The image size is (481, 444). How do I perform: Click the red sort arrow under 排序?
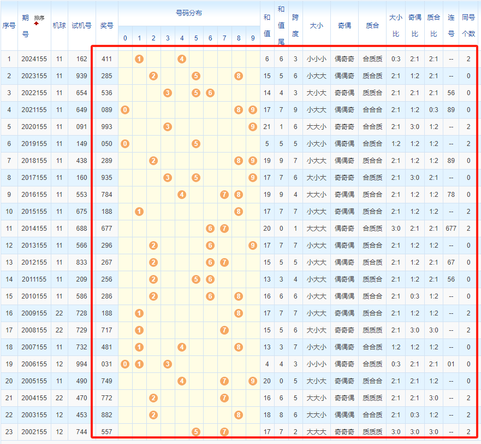pyautogui.click(x=37, y=24)
